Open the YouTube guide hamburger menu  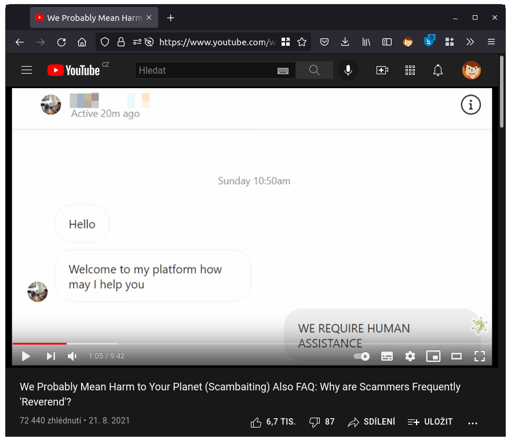[27, 70]
